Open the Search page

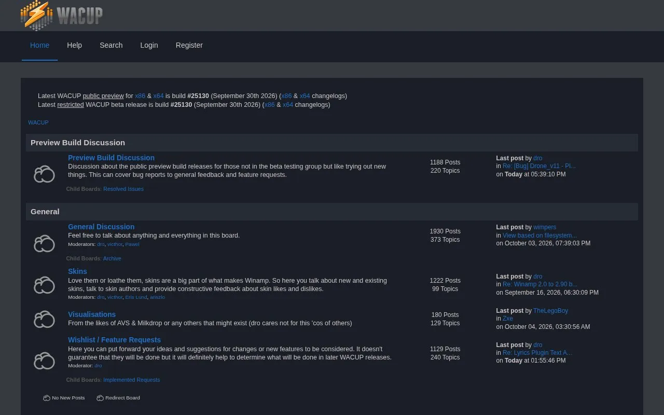pyautogui.click(x=111, y=45)
